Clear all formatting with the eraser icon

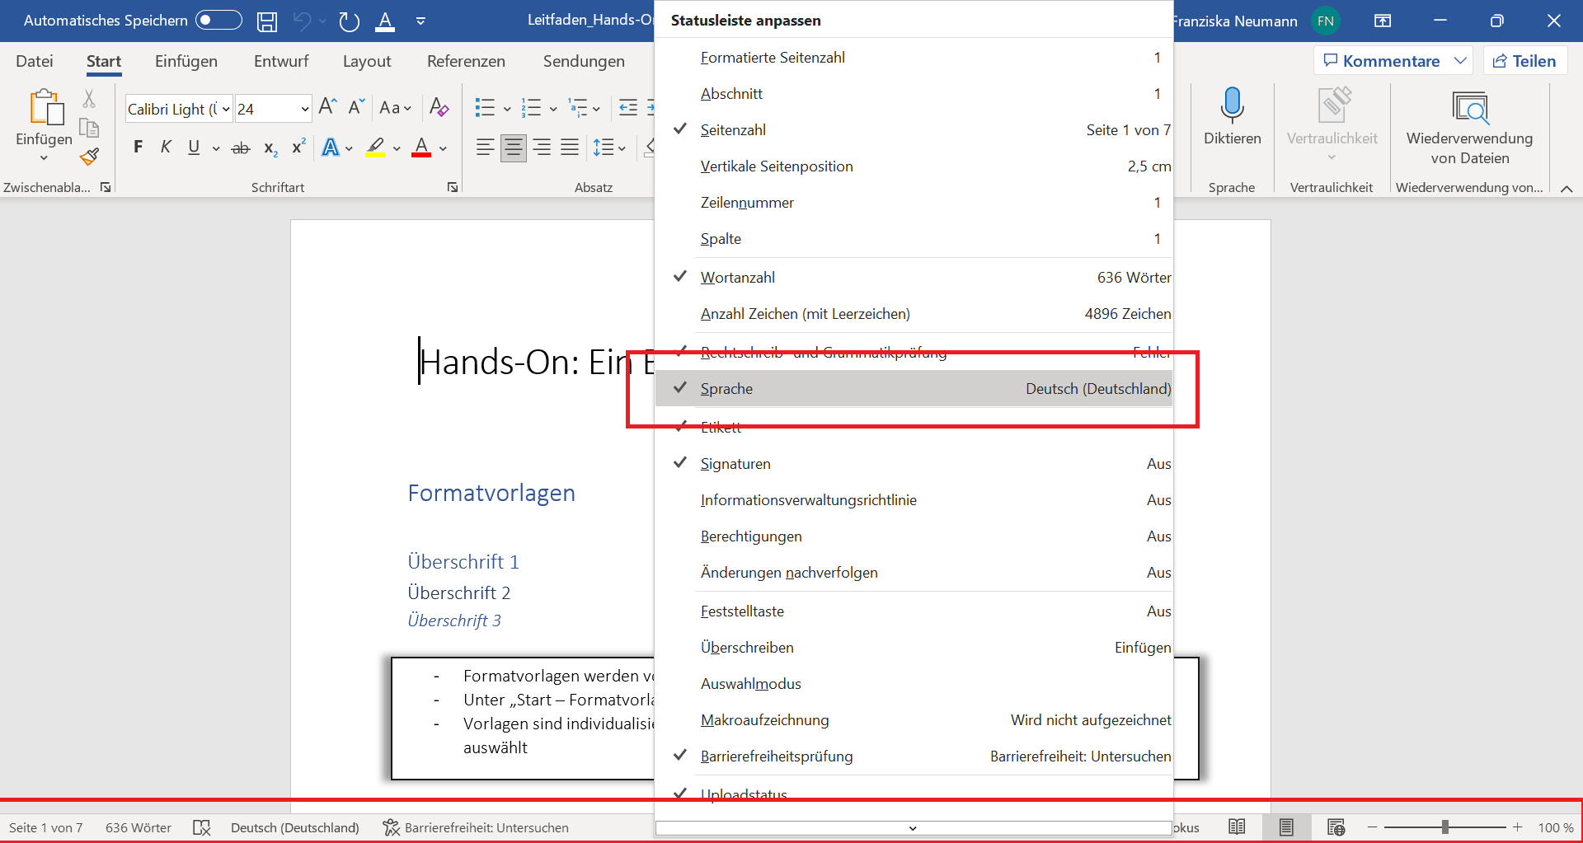439,108
